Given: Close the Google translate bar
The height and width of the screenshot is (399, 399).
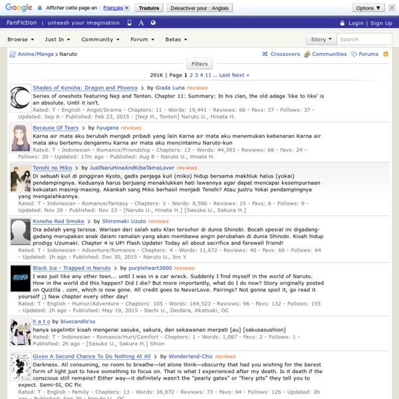Looking at the screenshot, I should coord(392,7).
